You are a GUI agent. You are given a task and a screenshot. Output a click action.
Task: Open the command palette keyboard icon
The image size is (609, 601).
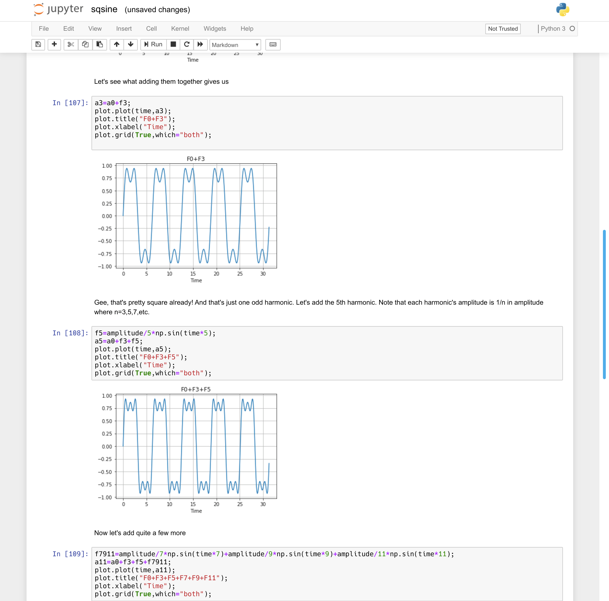(x=273, y=44)
